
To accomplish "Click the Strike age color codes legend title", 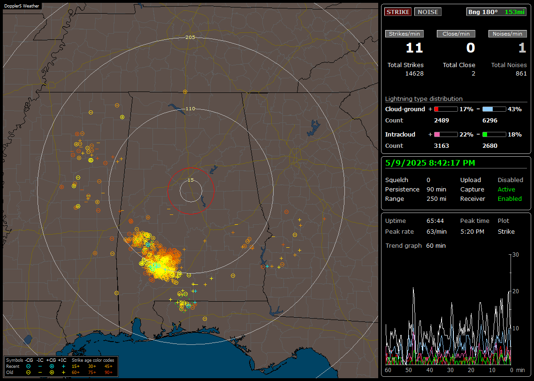I will pos(93,360).
